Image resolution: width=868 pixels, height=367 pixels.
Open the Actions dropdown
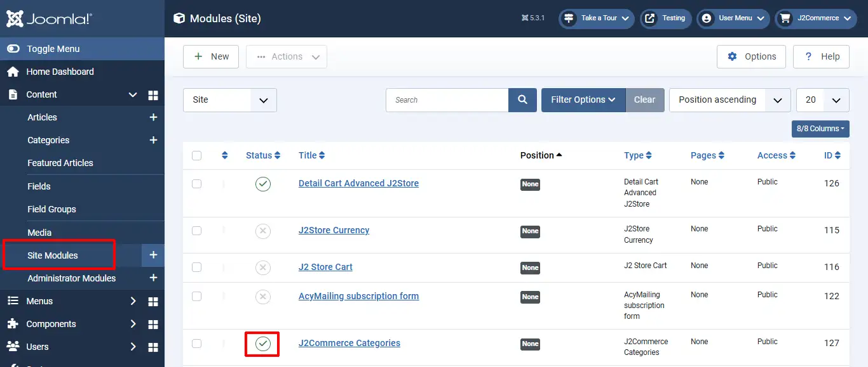pyautogui.click(x=287, y=56)
